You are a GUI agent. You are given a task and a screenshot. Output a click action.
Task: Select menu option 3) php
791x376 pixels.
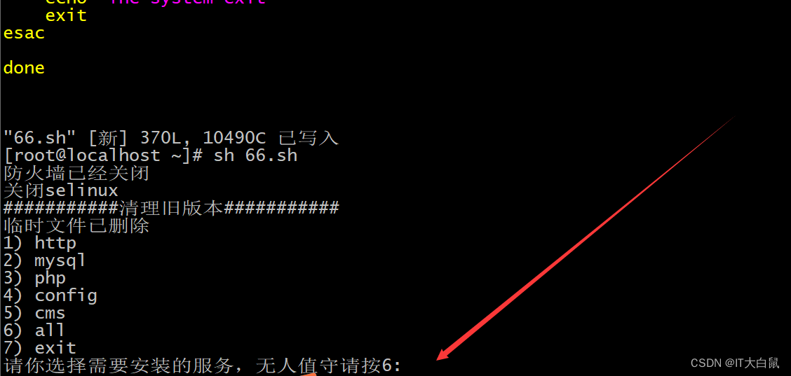(34, 278)
